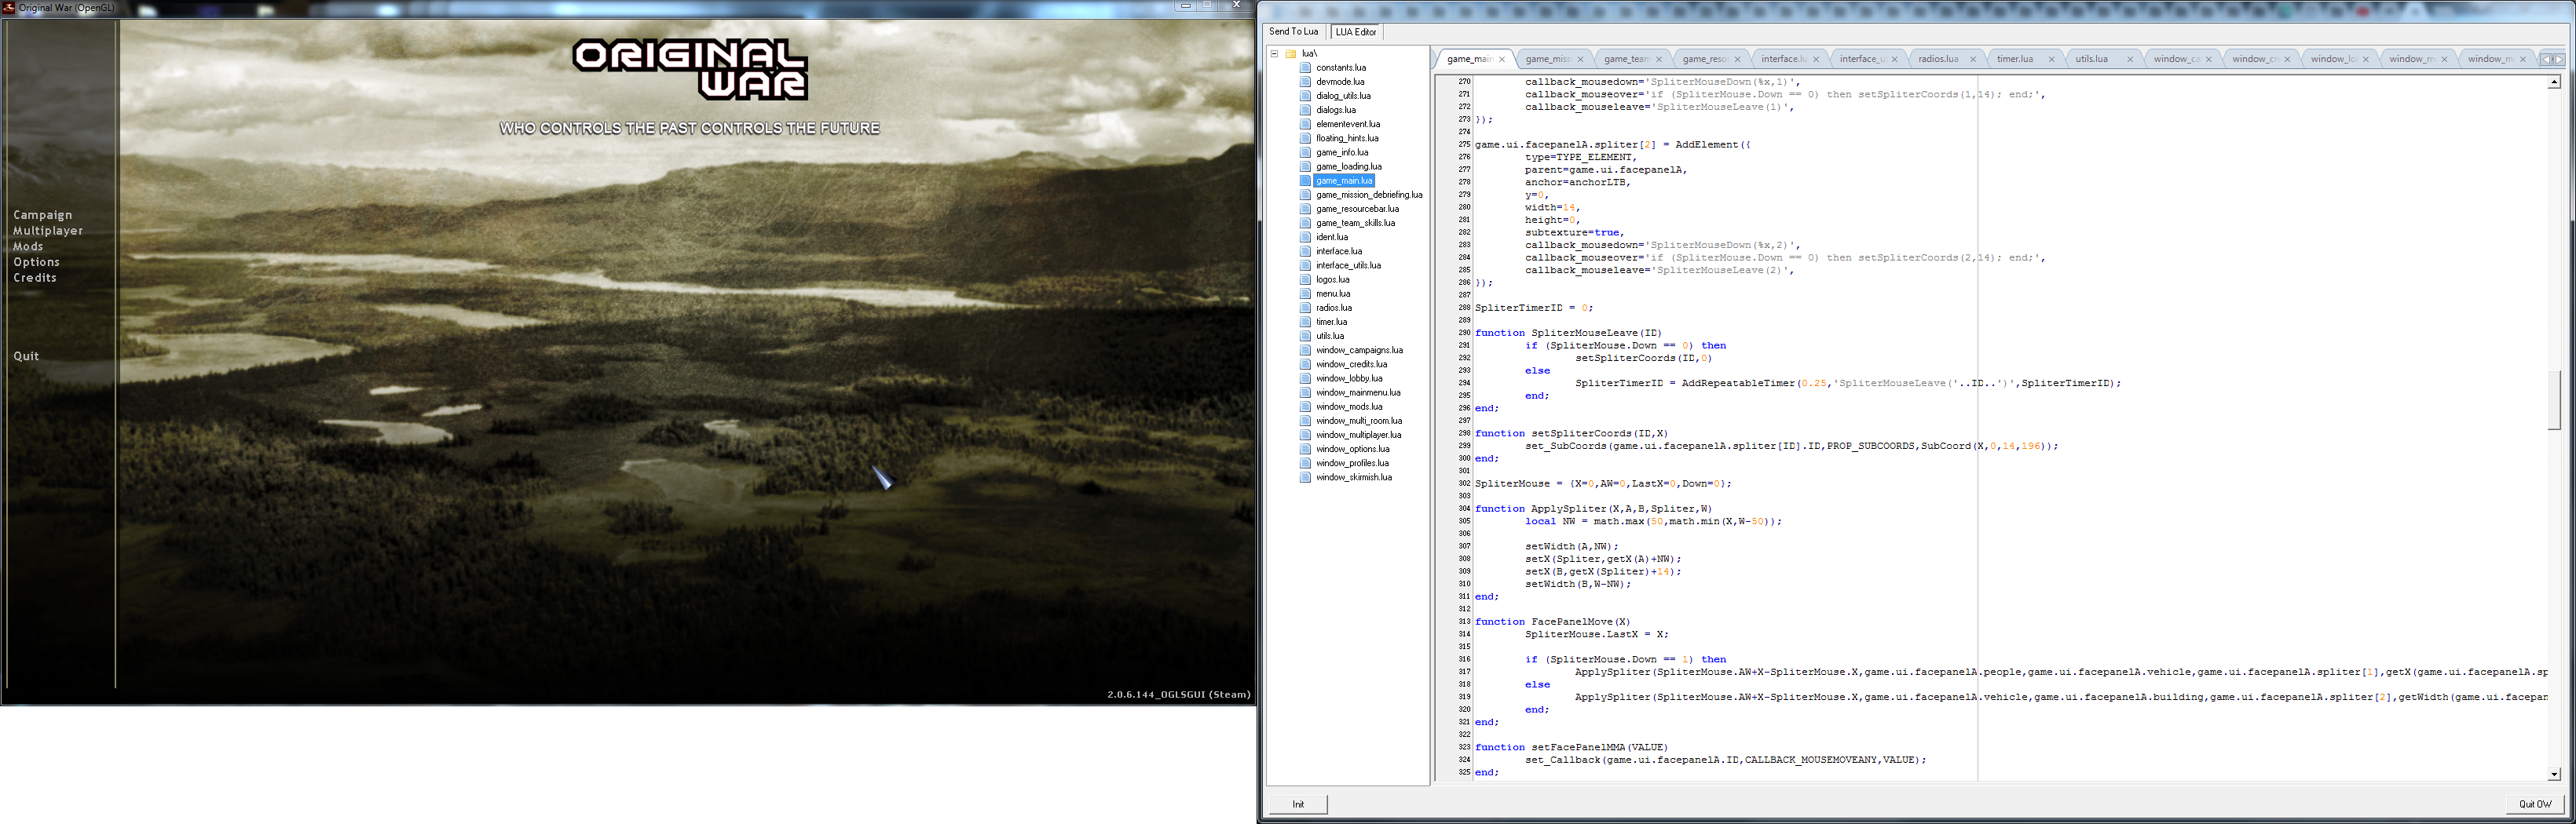This screenshot has width=2576, height=824.
Task: Click the Quit OW button
Action: tap(2535, 804)
